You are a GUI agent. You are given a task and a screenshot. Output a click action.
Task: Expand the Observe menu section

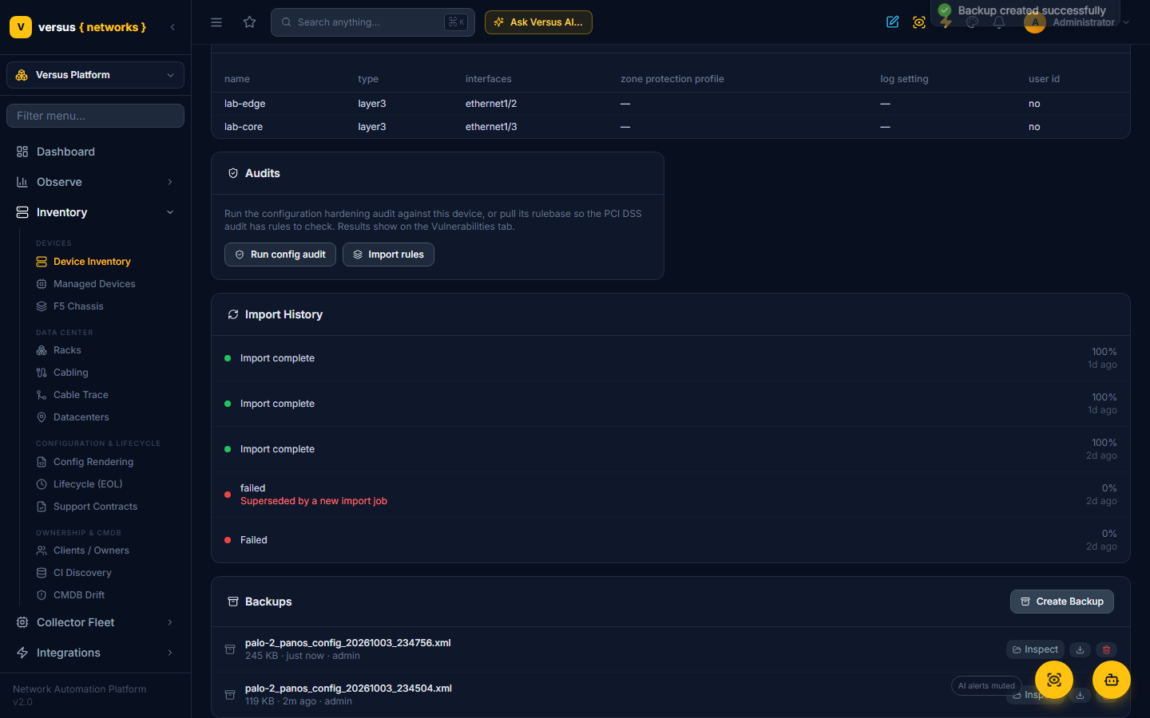point(95,182)
